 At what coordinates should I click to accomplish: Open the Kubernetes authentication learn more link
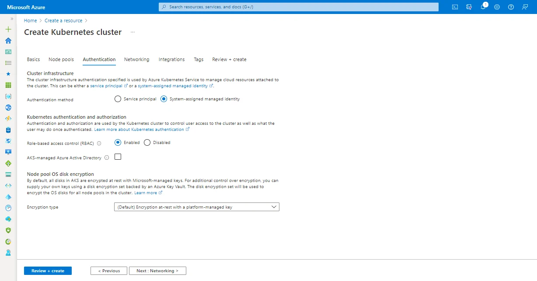(x=140, y=129)
